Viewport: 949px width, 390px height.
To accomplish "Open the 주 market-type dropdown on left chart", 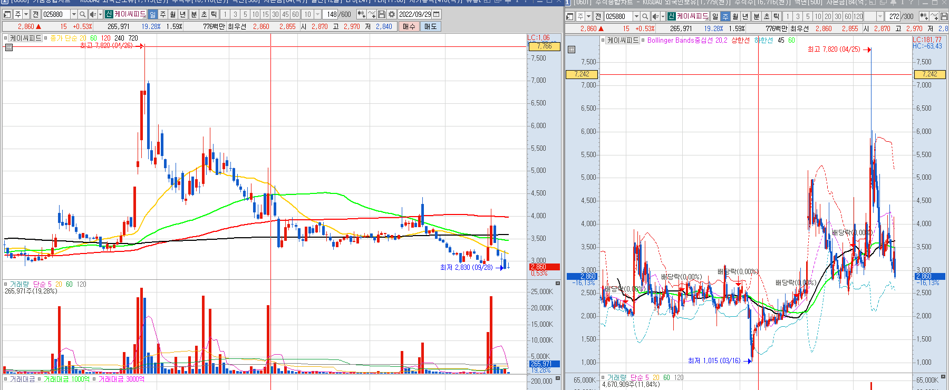I will click(x=26, y=14).
